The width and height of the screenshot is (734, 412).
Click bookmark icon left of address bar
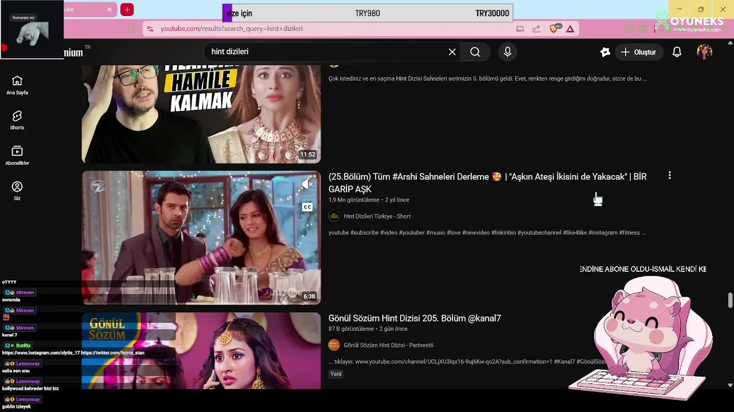coord(132,29)
